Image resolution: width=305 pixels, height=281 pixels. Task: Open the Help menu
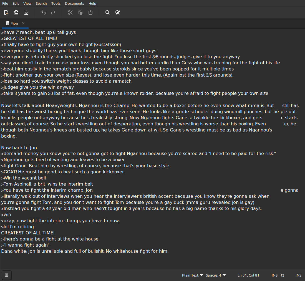coord(92,4)
